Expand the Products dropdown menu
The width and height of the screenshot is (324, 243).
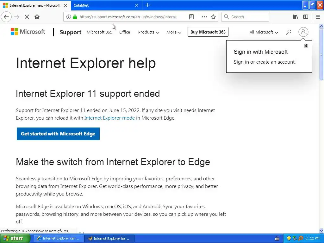[x=149, y=32]
